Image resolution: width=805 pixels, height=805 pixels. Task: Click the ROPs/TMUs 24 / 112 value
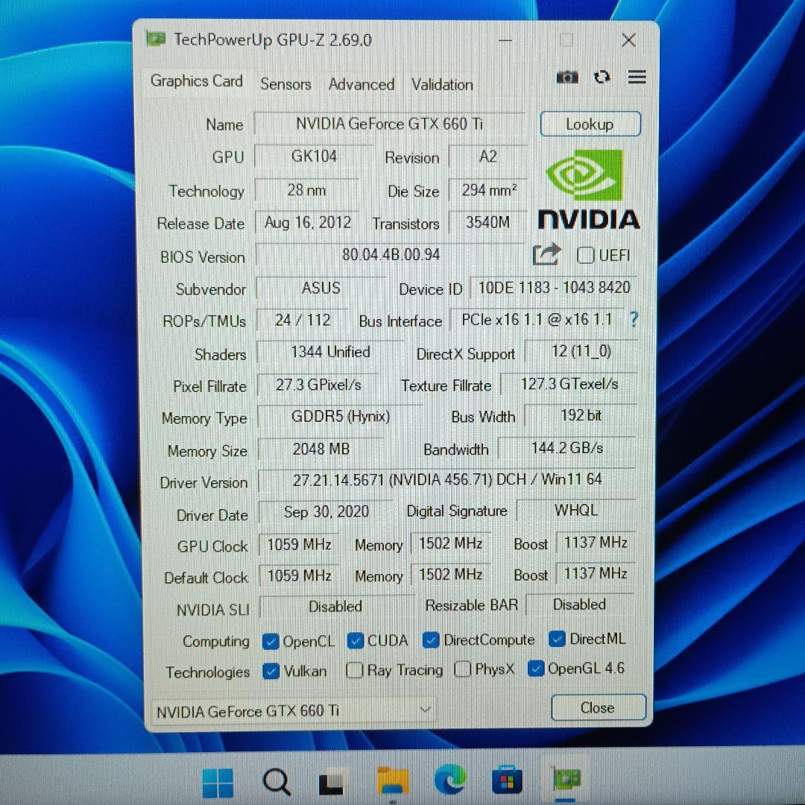point(303,320)
